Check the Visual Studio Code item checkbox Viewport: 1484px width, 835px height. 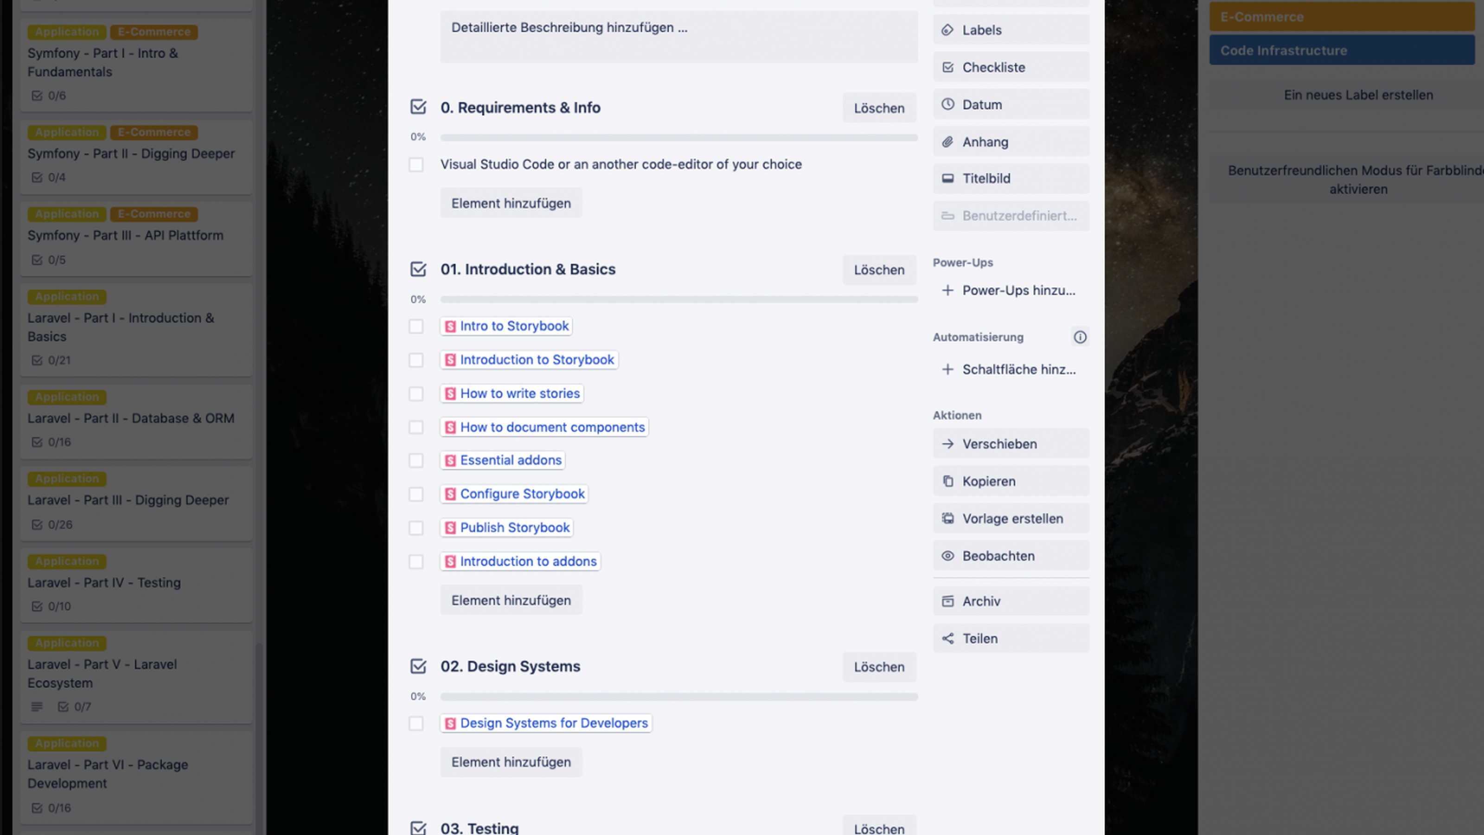[416, 165]
